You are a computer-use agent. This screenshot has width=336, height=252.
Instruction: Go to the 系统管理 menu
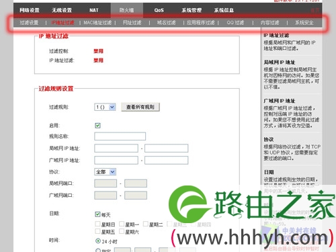192,10
